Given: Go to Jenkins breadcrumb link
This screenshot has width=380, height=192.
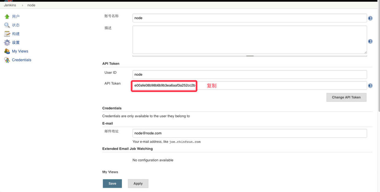Looking at the screenshot, I should tap(10, 5).
